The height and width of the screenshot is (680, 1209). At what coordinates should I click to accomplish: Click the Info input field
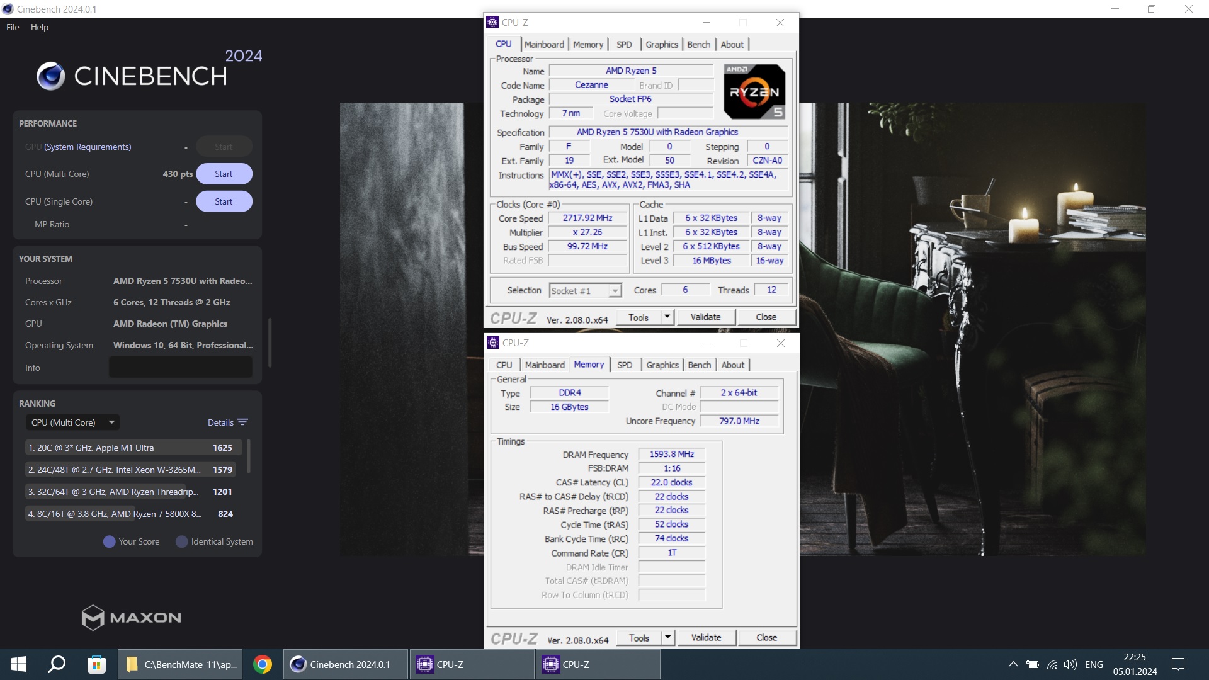pos(181,368)
